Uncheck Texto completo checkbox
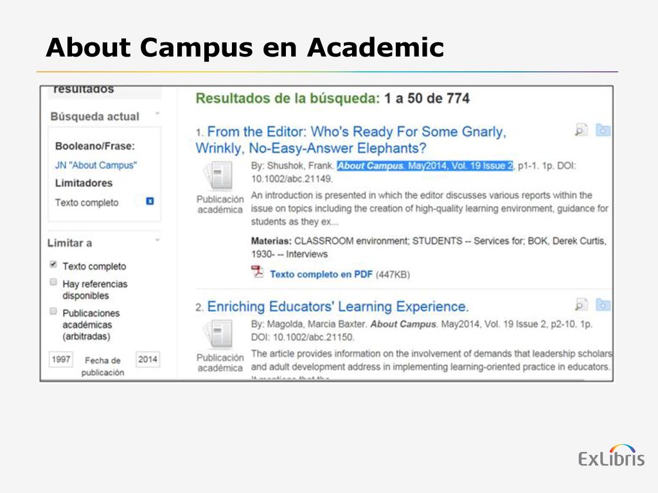Image resolution: width=658 pixels, height=493 pixels. (x=53, y=264)
